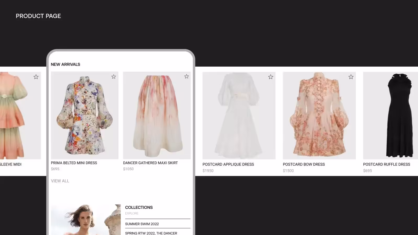
Task: Open the peach tiered sleeve midi image
Action: pos(18,115)
